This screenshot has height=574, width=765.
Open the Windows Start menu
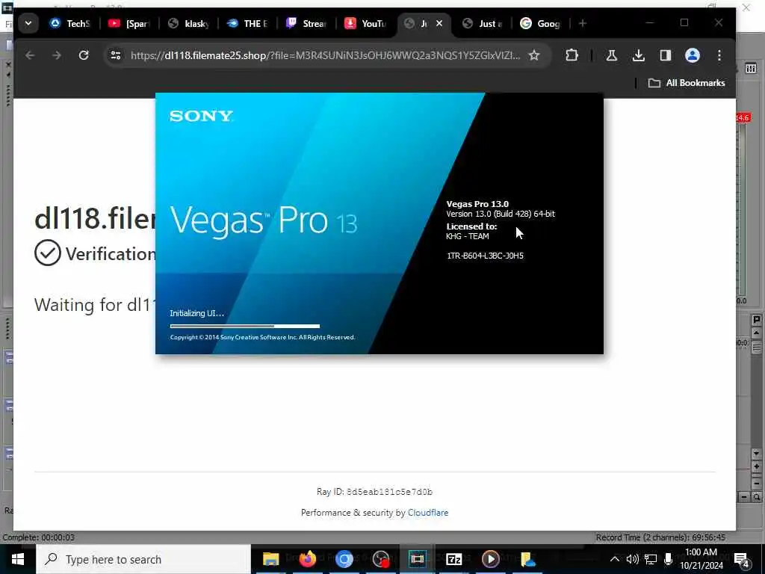point(18,559)
